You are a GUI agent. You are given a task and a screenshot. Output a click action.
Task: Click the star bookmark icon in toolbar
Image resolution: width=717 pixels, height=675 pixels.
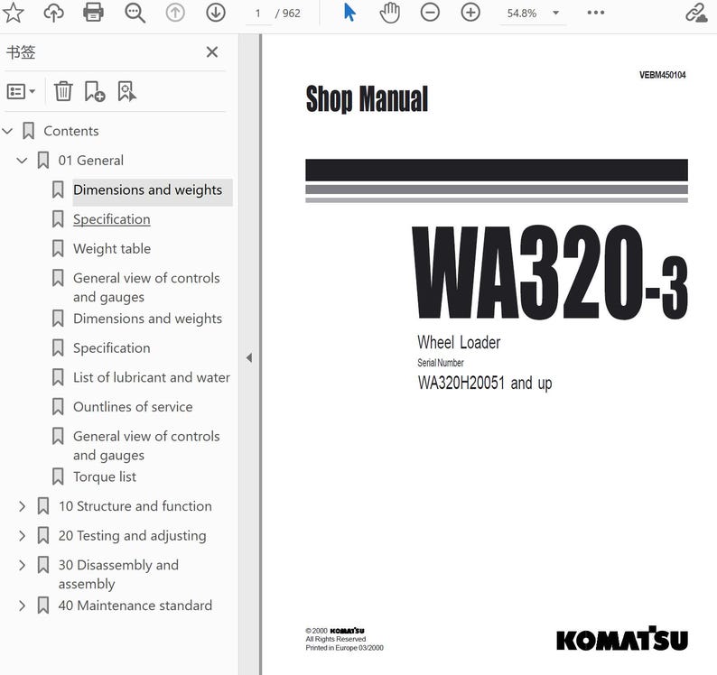[14, 13]
